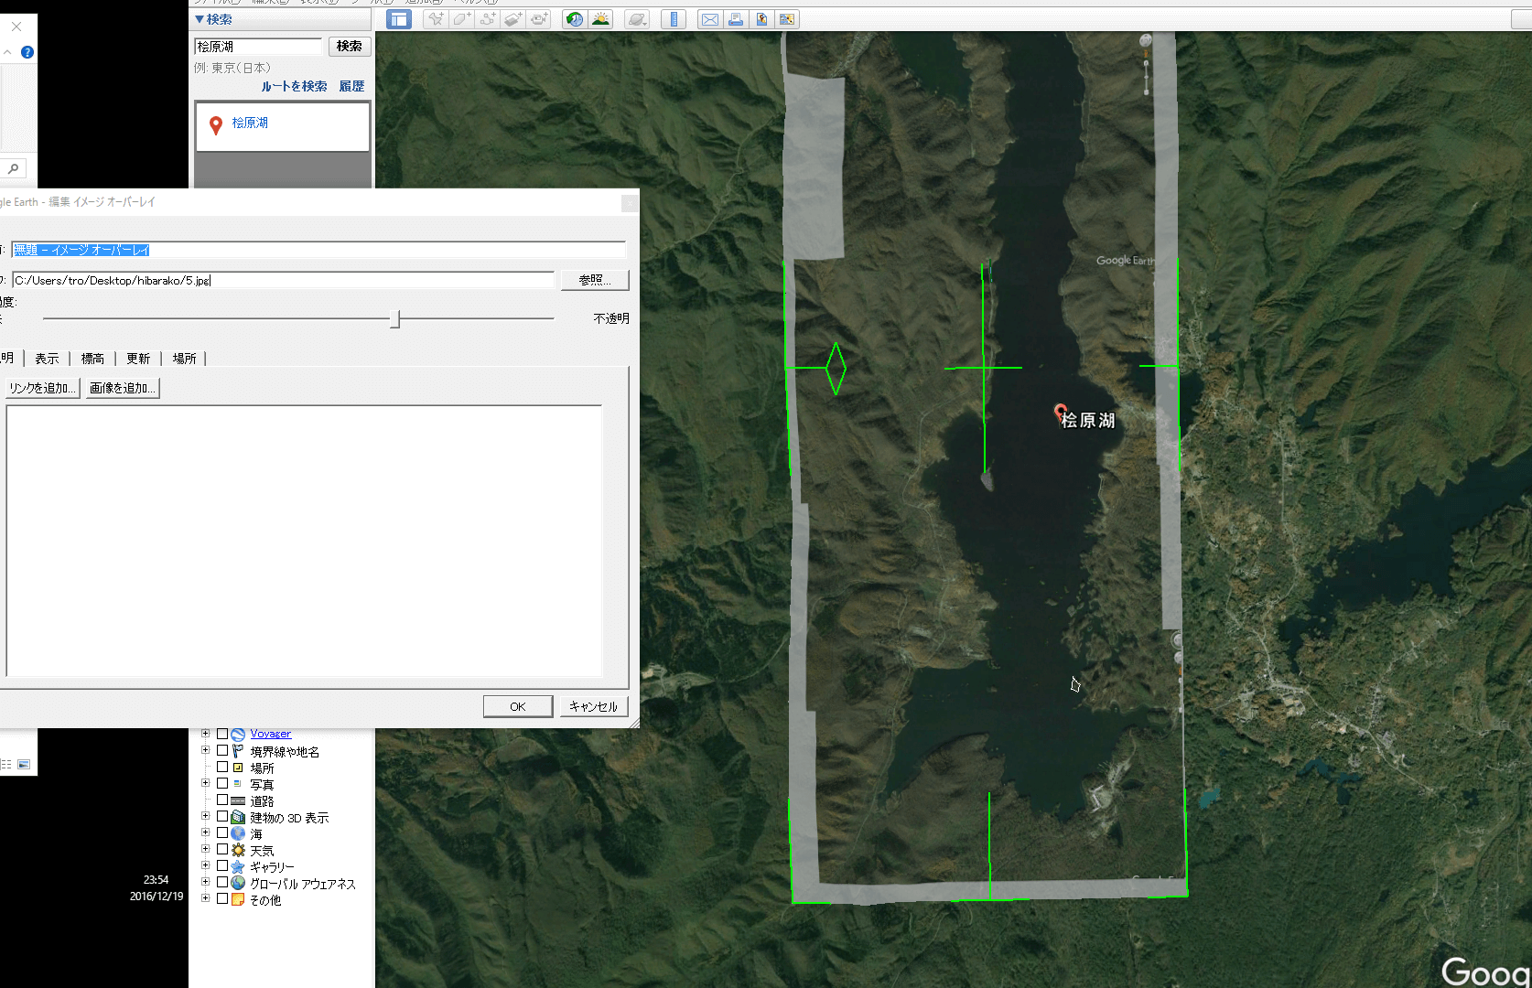Show sunlight across the landscape

pos(601,19)
